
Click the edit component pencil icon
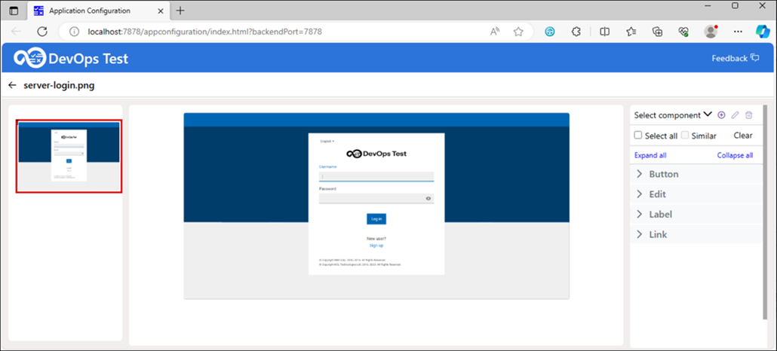pyautogui.click(x=736, y=114)
